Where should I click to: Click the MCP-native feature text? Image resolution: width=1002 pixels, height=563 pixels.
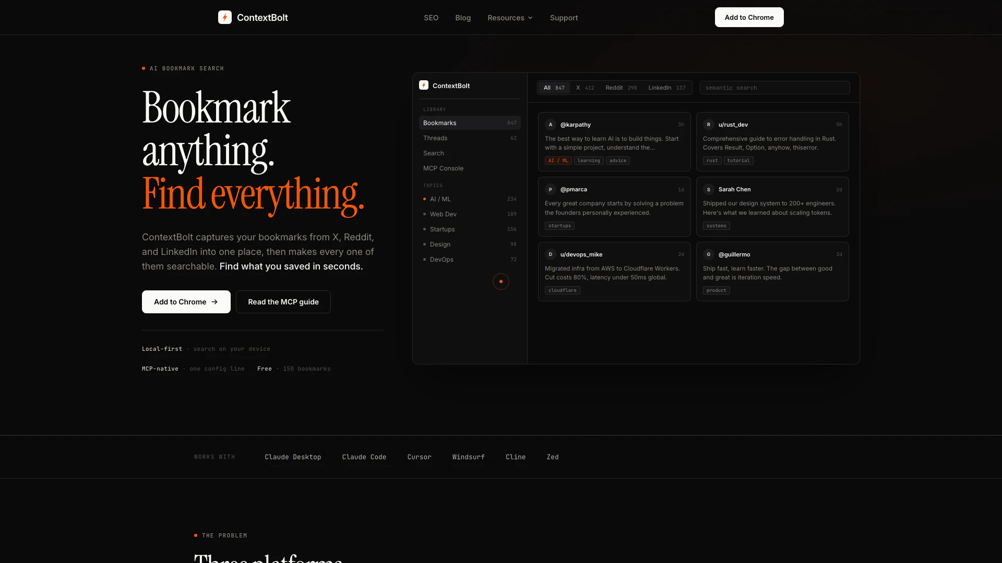click(x=193, y=369)
